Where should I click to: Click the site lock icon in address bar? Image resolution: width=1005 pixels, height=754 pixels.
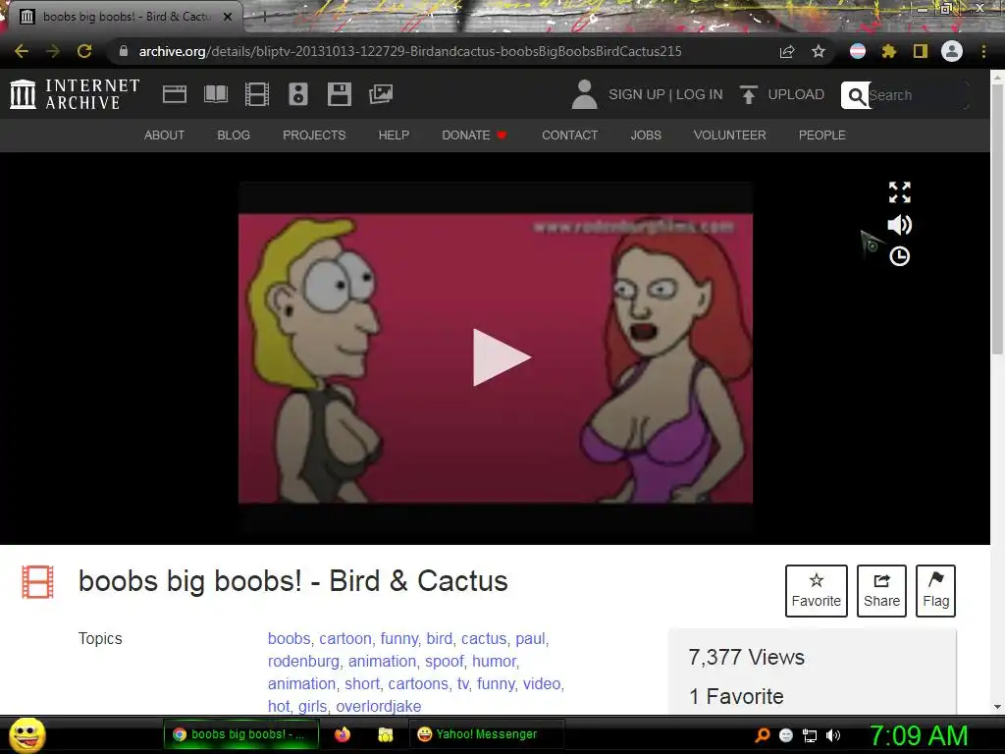[124, 51]
